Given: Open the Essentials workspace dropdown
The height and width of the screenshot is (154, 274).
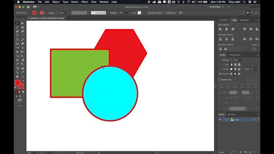Looking at the screenshot, I should (x=217, y=7).
